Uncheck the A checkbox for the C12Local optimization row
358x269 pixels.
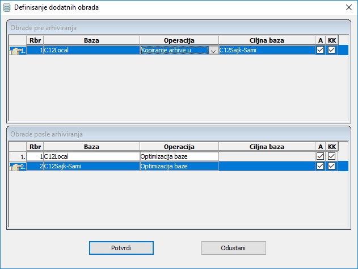click(321, 156)
